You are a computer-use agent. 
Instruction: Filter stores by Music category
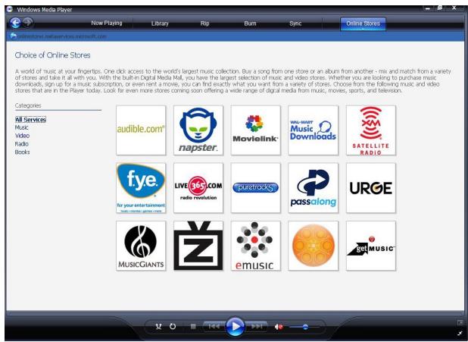click(22, 127)
